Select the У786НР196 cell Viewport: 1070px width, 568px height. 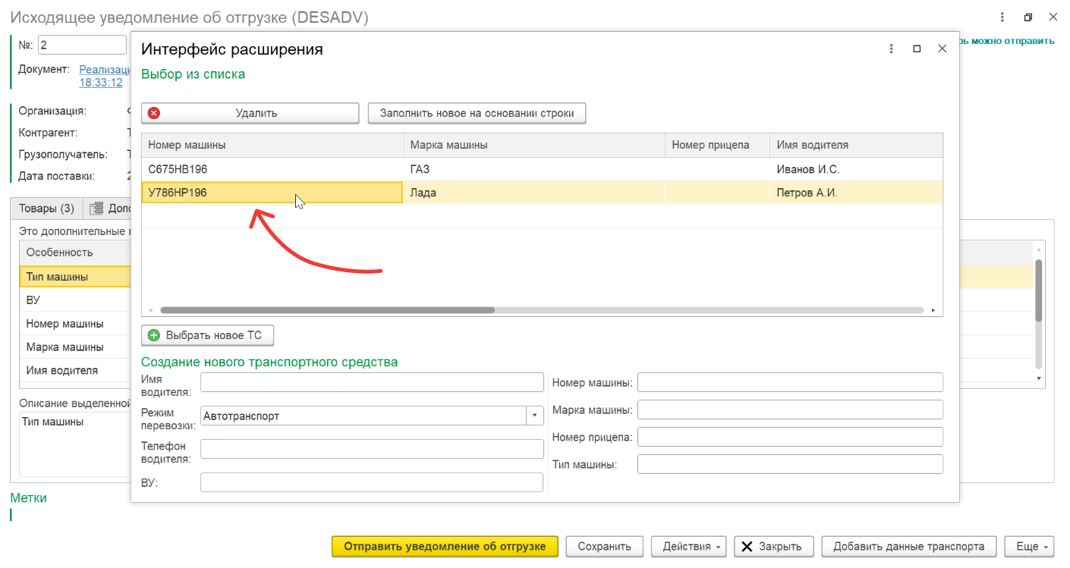(272, 193)
